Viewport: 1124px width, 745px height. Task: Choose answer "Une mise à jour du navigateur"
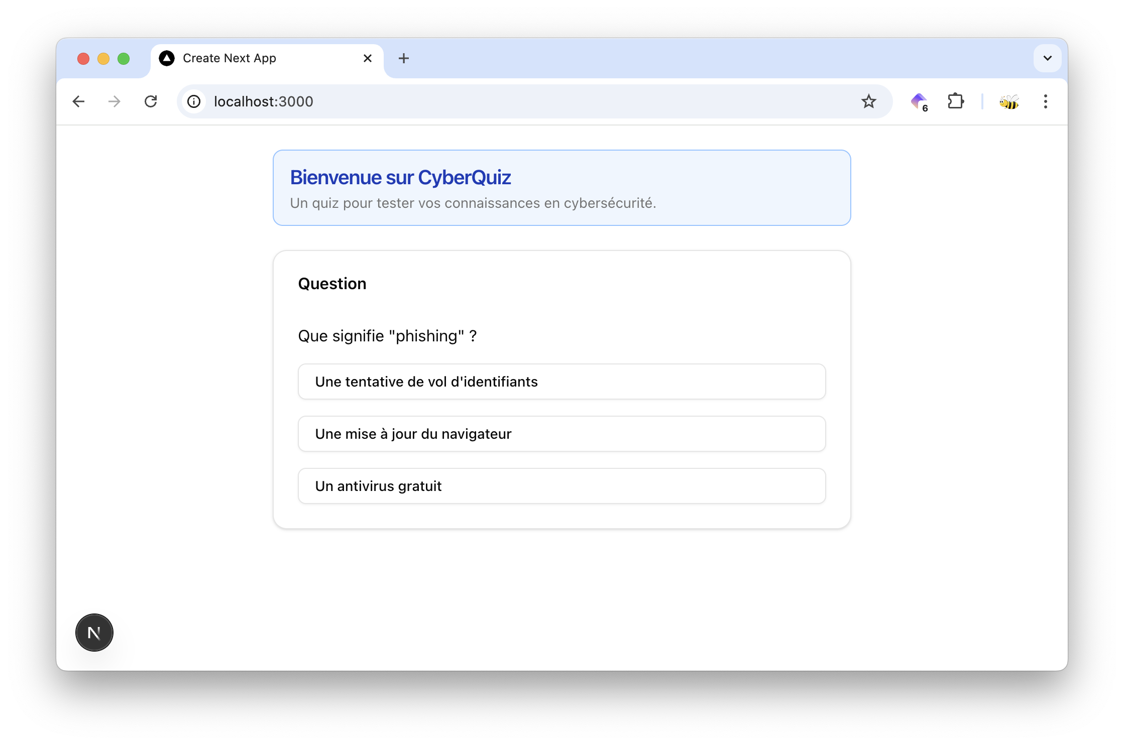click(561, 434)
